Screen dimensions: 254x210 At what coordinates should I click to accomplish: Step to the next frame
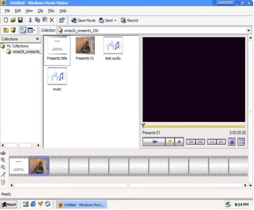click(200, 142)
